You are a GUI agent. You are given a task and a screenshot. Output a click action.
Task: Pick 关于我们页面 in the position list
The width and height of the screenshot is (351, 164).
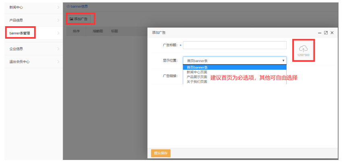[x=197, y=81]
